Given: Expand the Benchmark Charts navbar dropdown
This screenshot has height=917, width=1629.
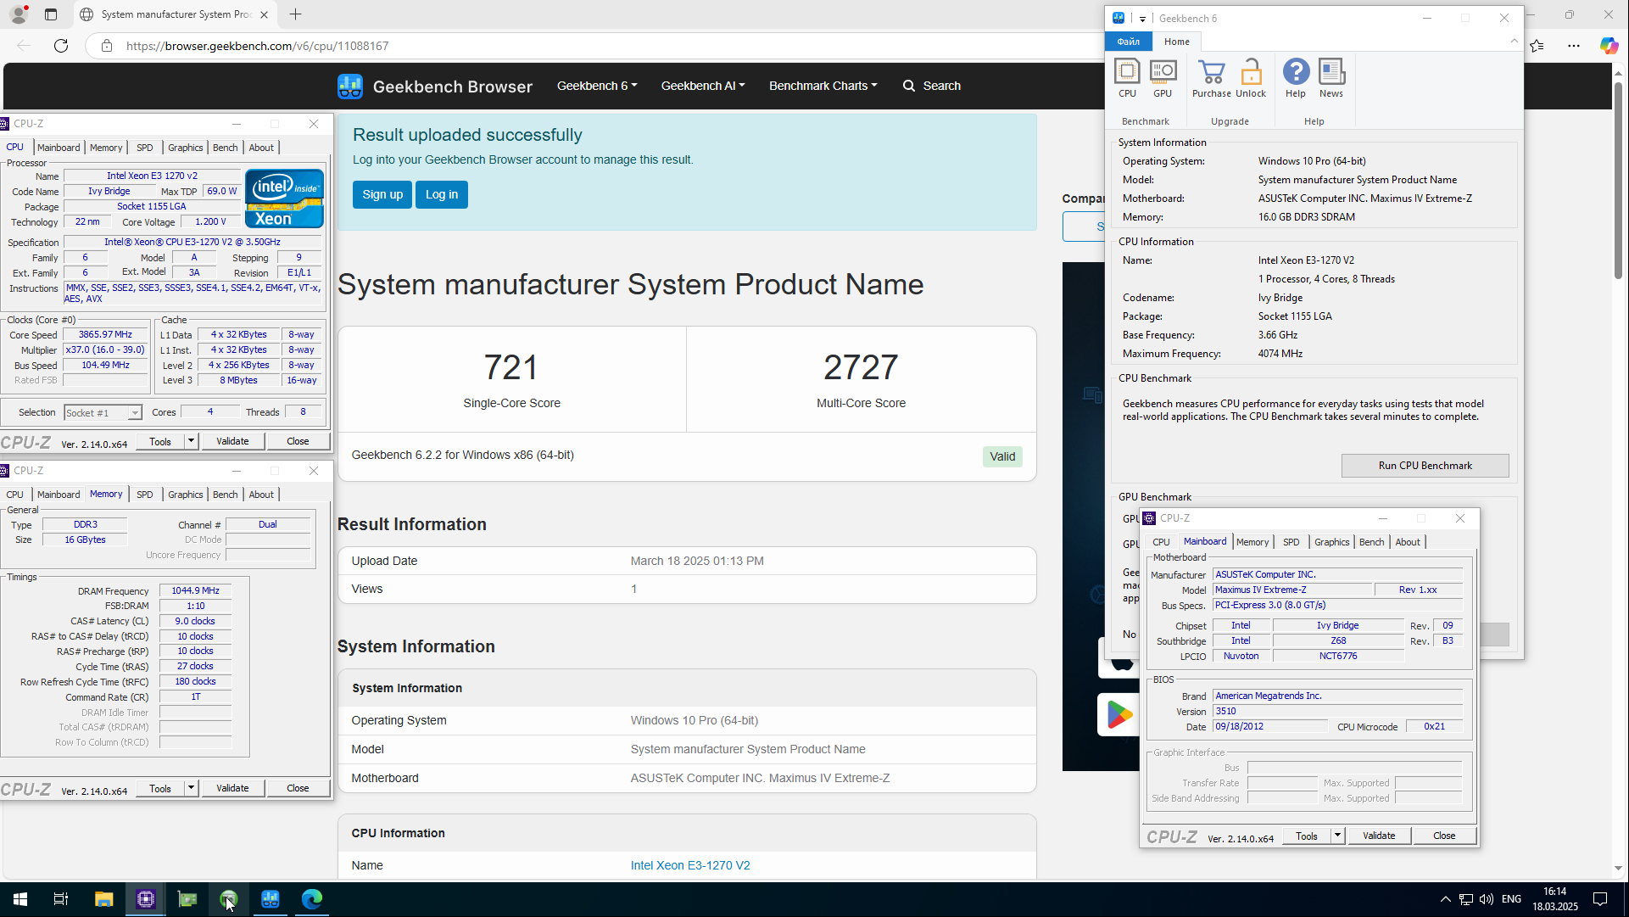Looking at the screenshot, I should (823, 86).
